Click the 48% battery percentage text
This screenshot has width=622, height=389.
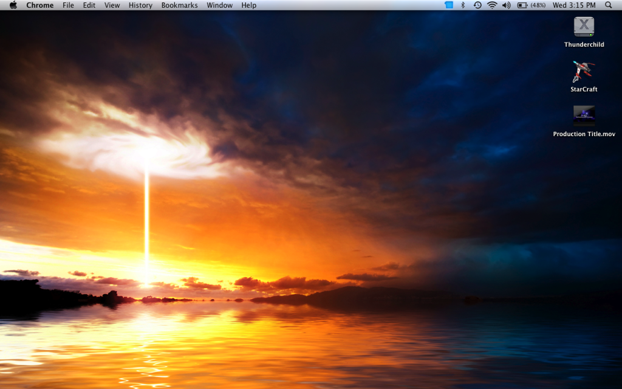click(x=538, y=5)
